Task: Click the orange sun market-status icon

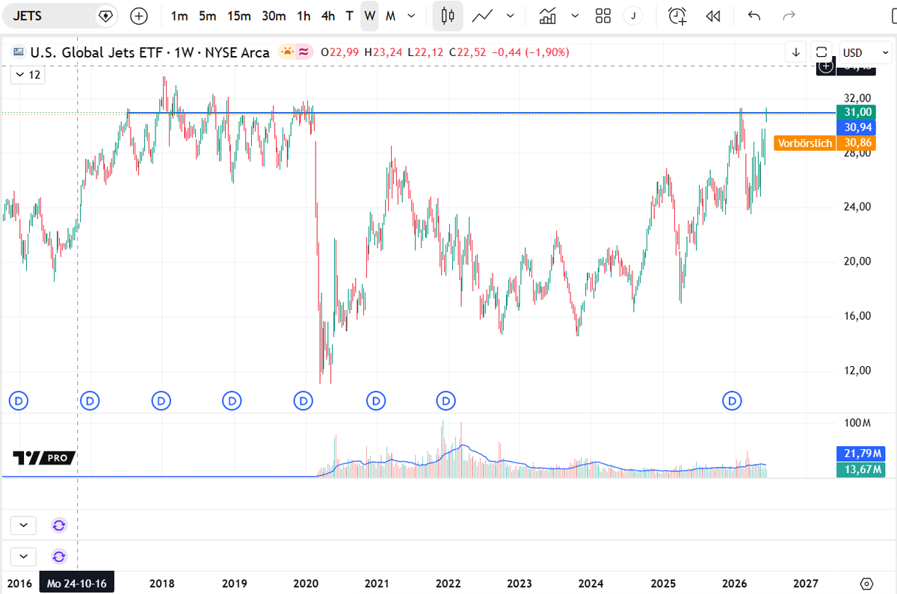Action: (287, 52)
